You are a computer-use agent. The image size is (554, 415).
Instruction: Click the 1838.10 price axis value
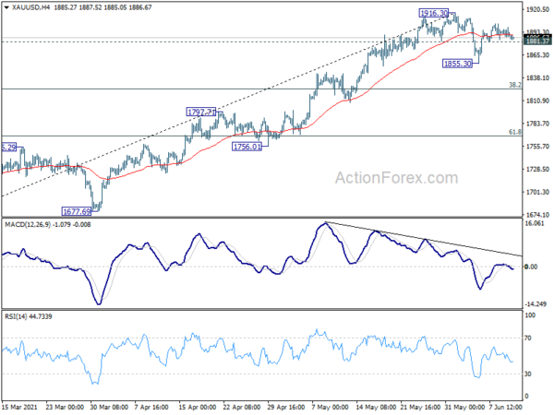pyautogui.click(x=537, y=78)
